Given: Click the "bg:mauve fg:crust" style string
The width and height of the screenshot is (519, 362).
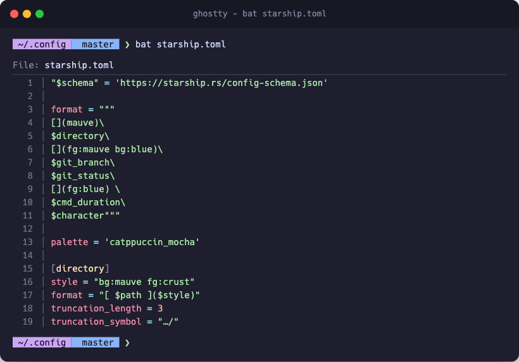Looking at the screenshot, I should (x=144, y=282).
